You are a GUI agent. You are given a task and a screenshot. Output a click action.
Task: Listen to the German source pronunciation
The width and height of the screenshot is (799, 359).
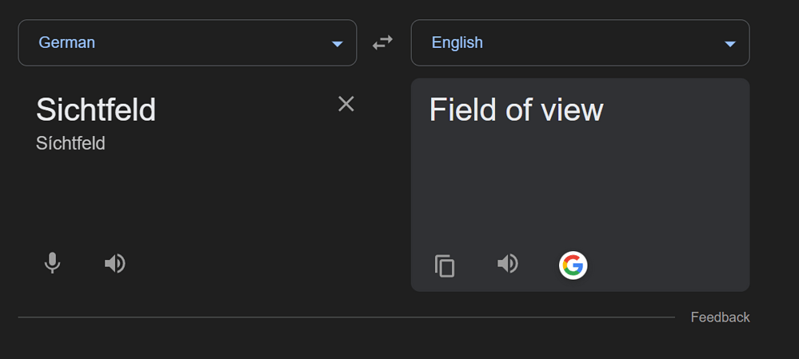115,263
